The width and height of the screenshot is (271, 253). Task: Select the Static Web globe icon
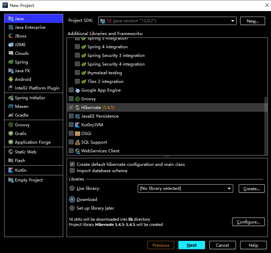coord(11,152)
